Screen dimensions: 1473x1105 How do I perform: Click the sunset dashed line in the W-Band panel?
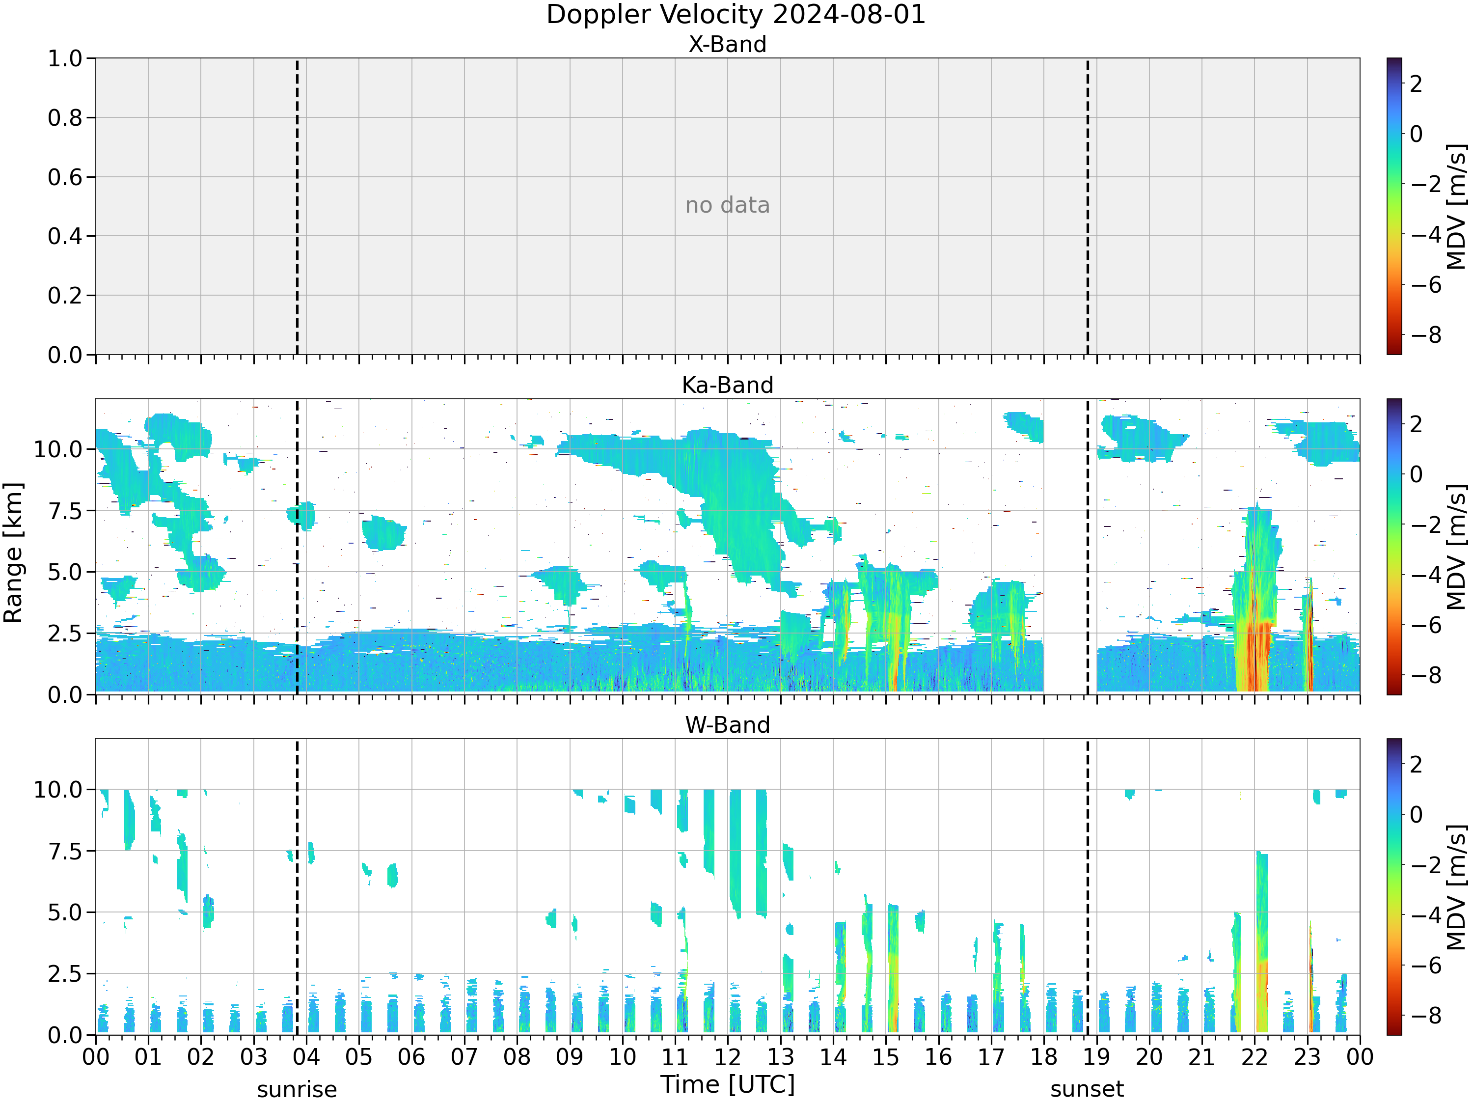pyautogui.click(x=1088, y=886)
